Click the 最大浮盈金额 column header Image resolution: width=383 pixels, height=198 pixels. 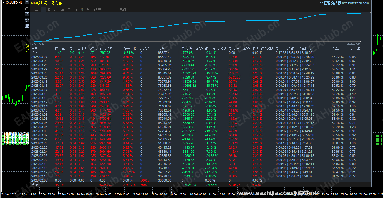pyautogui.click(x=239, y=49)
